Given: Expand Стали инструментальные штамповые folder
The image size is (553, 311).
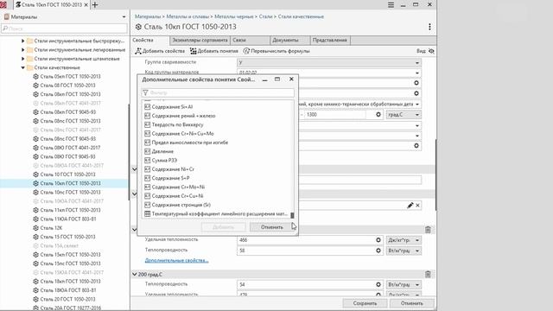Looking at the screenshot, I should click(23, 59).
